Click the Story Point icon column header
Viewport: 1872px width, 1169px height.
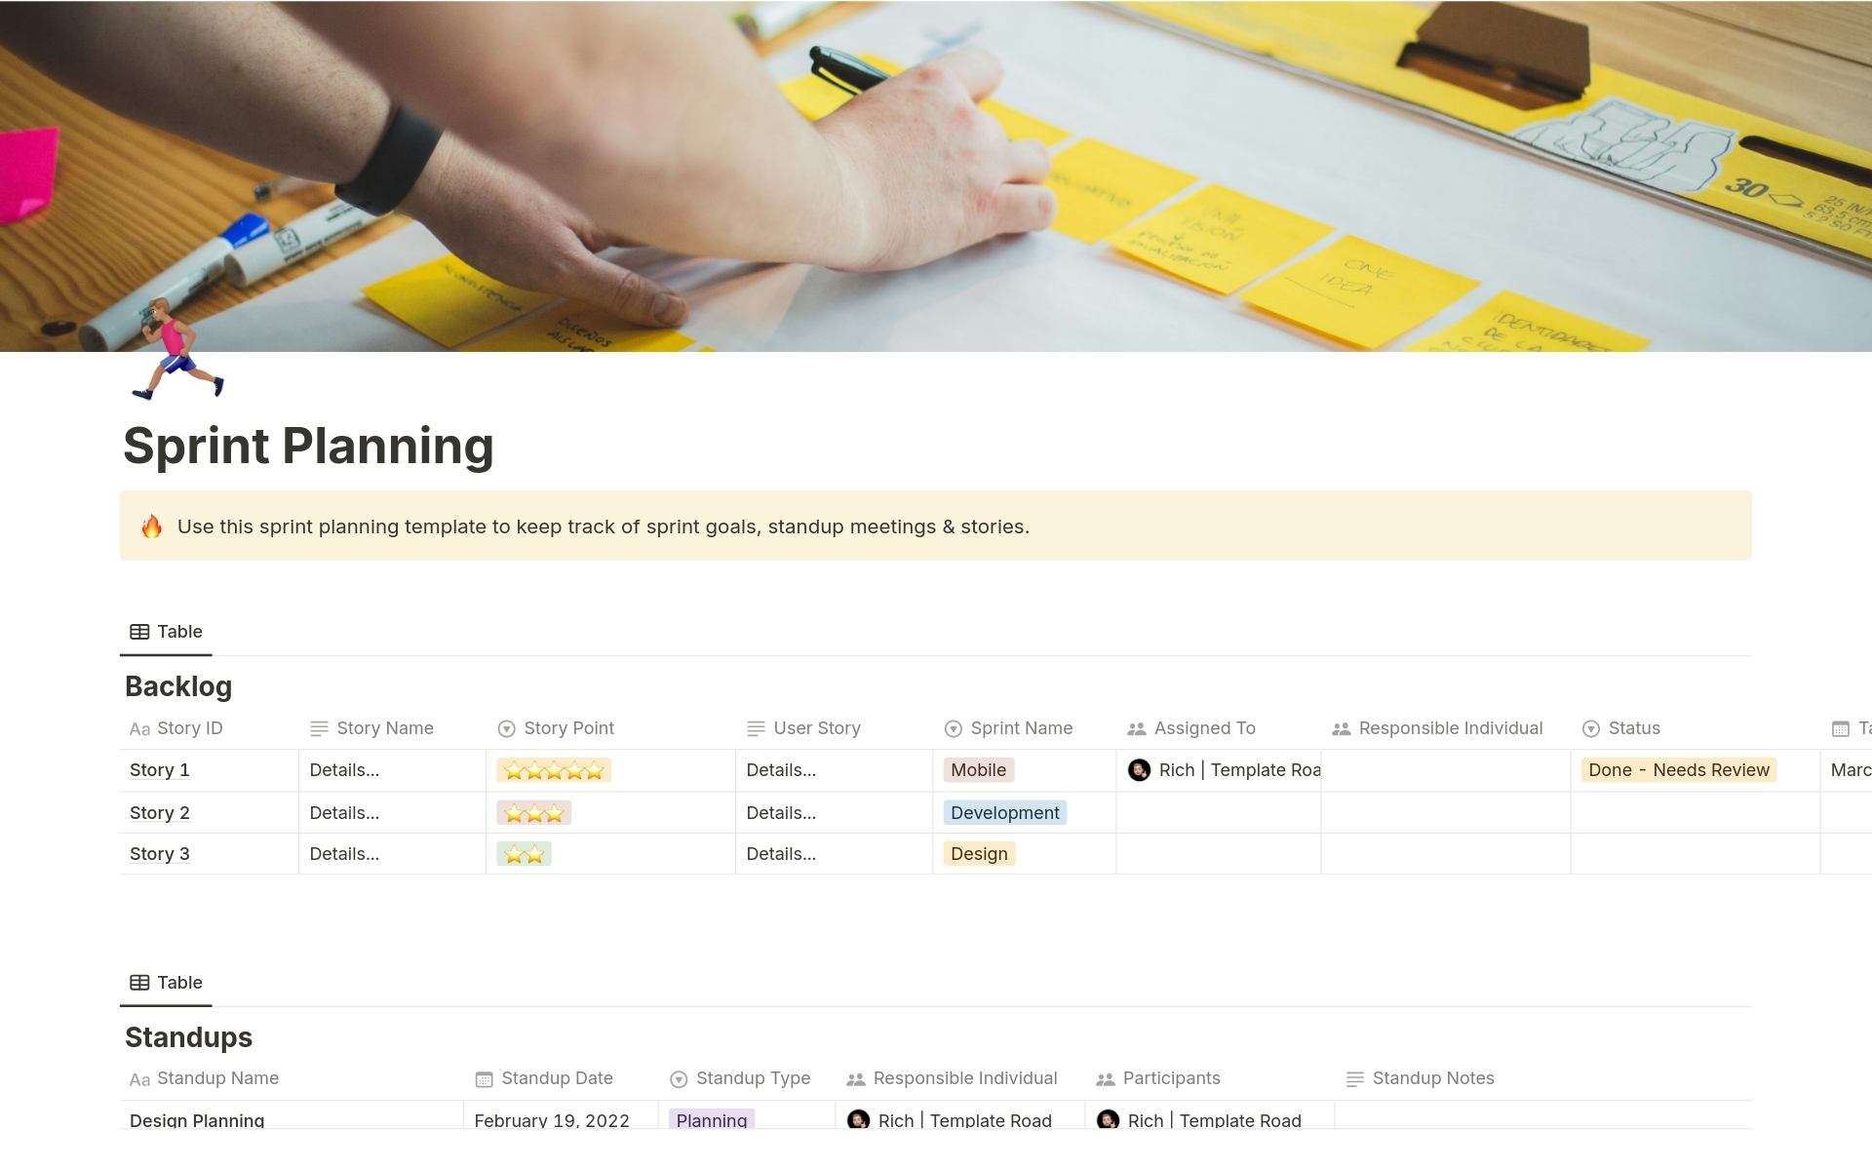point(508,727)
